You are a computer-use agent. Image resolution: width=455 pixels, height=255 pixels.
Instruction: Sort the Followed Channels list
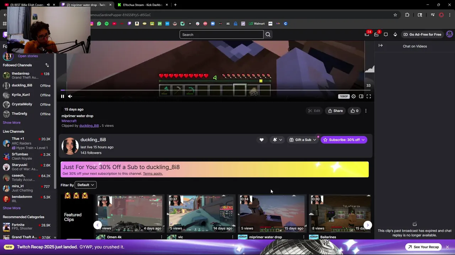click(47, 65)
